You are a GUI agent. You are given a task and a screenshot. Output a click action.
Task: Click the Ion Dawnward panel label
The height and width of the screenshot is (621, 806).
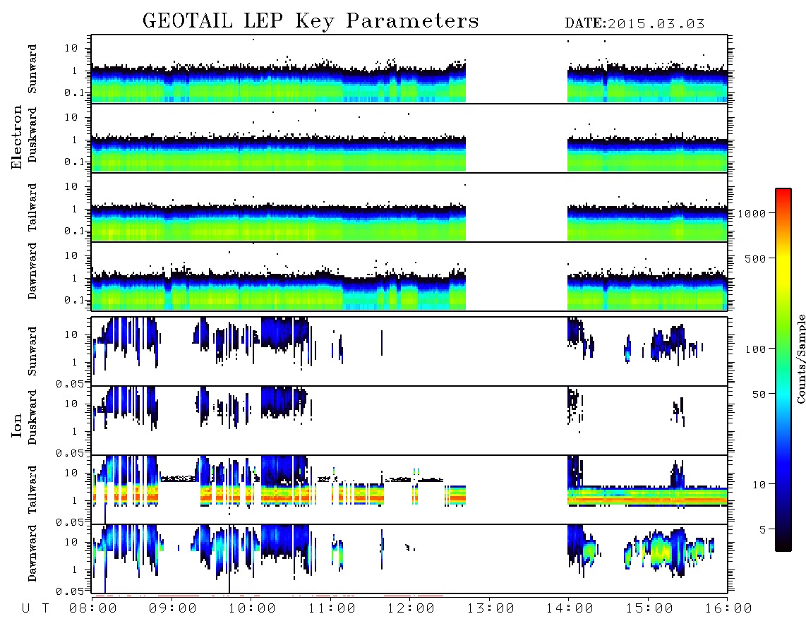pyautogui.click(x=32, y=553)
